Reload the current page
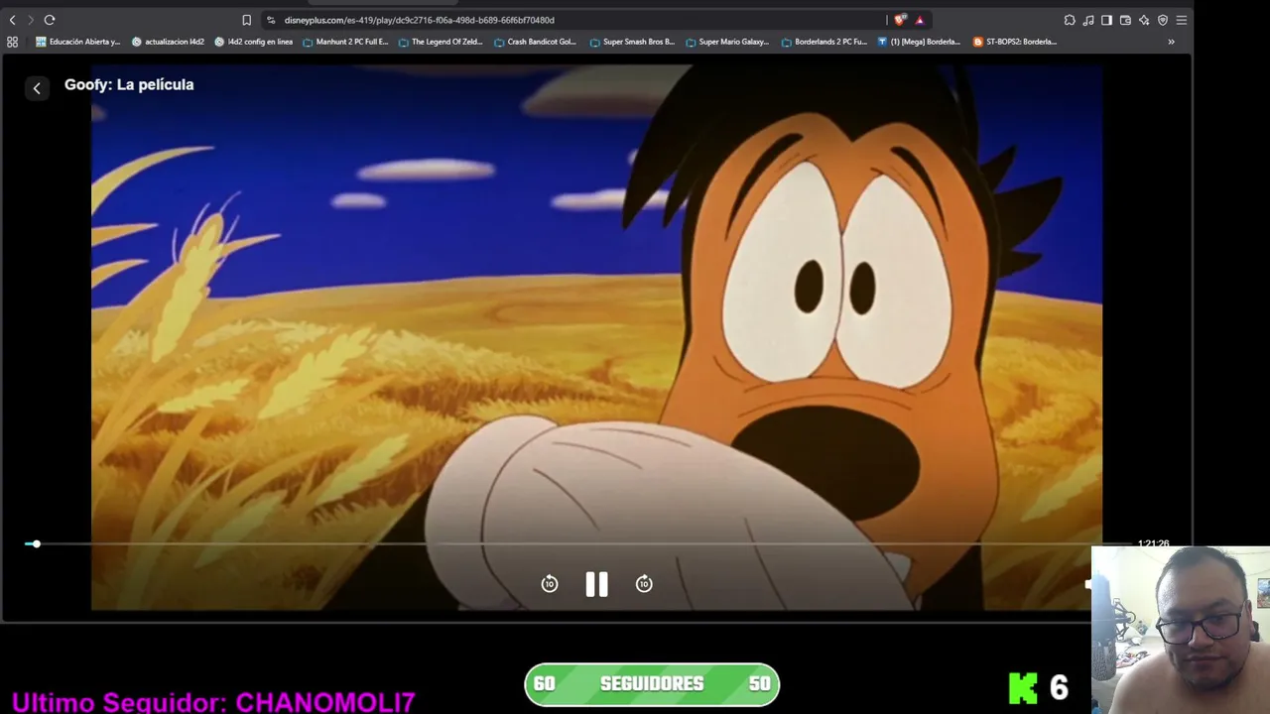The width and height of the screenshot is (1270, 714). pos(49,20)
